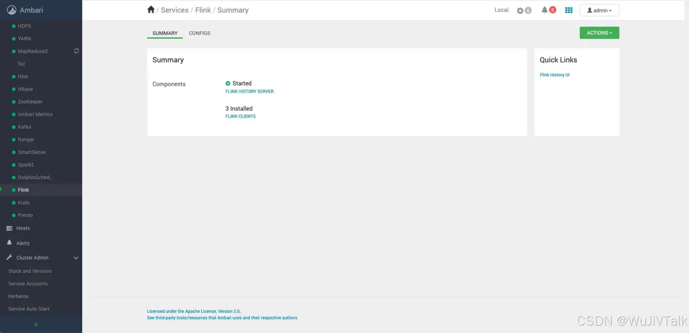Go to the home icon in breadcrumb

pos(151,10)
